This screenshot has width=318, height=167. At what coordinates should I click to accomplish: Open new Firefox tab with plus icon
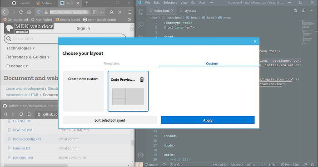click(86, 3)
